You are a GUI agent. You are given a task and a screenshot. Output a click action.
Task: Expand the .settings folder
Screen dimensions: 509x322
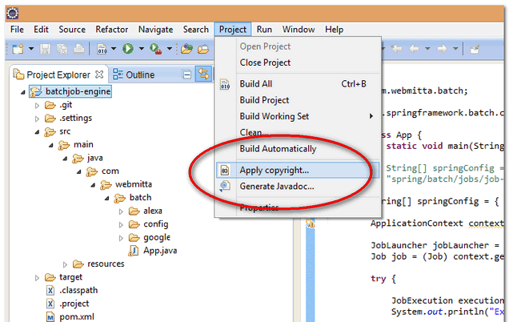coord(37,119)
